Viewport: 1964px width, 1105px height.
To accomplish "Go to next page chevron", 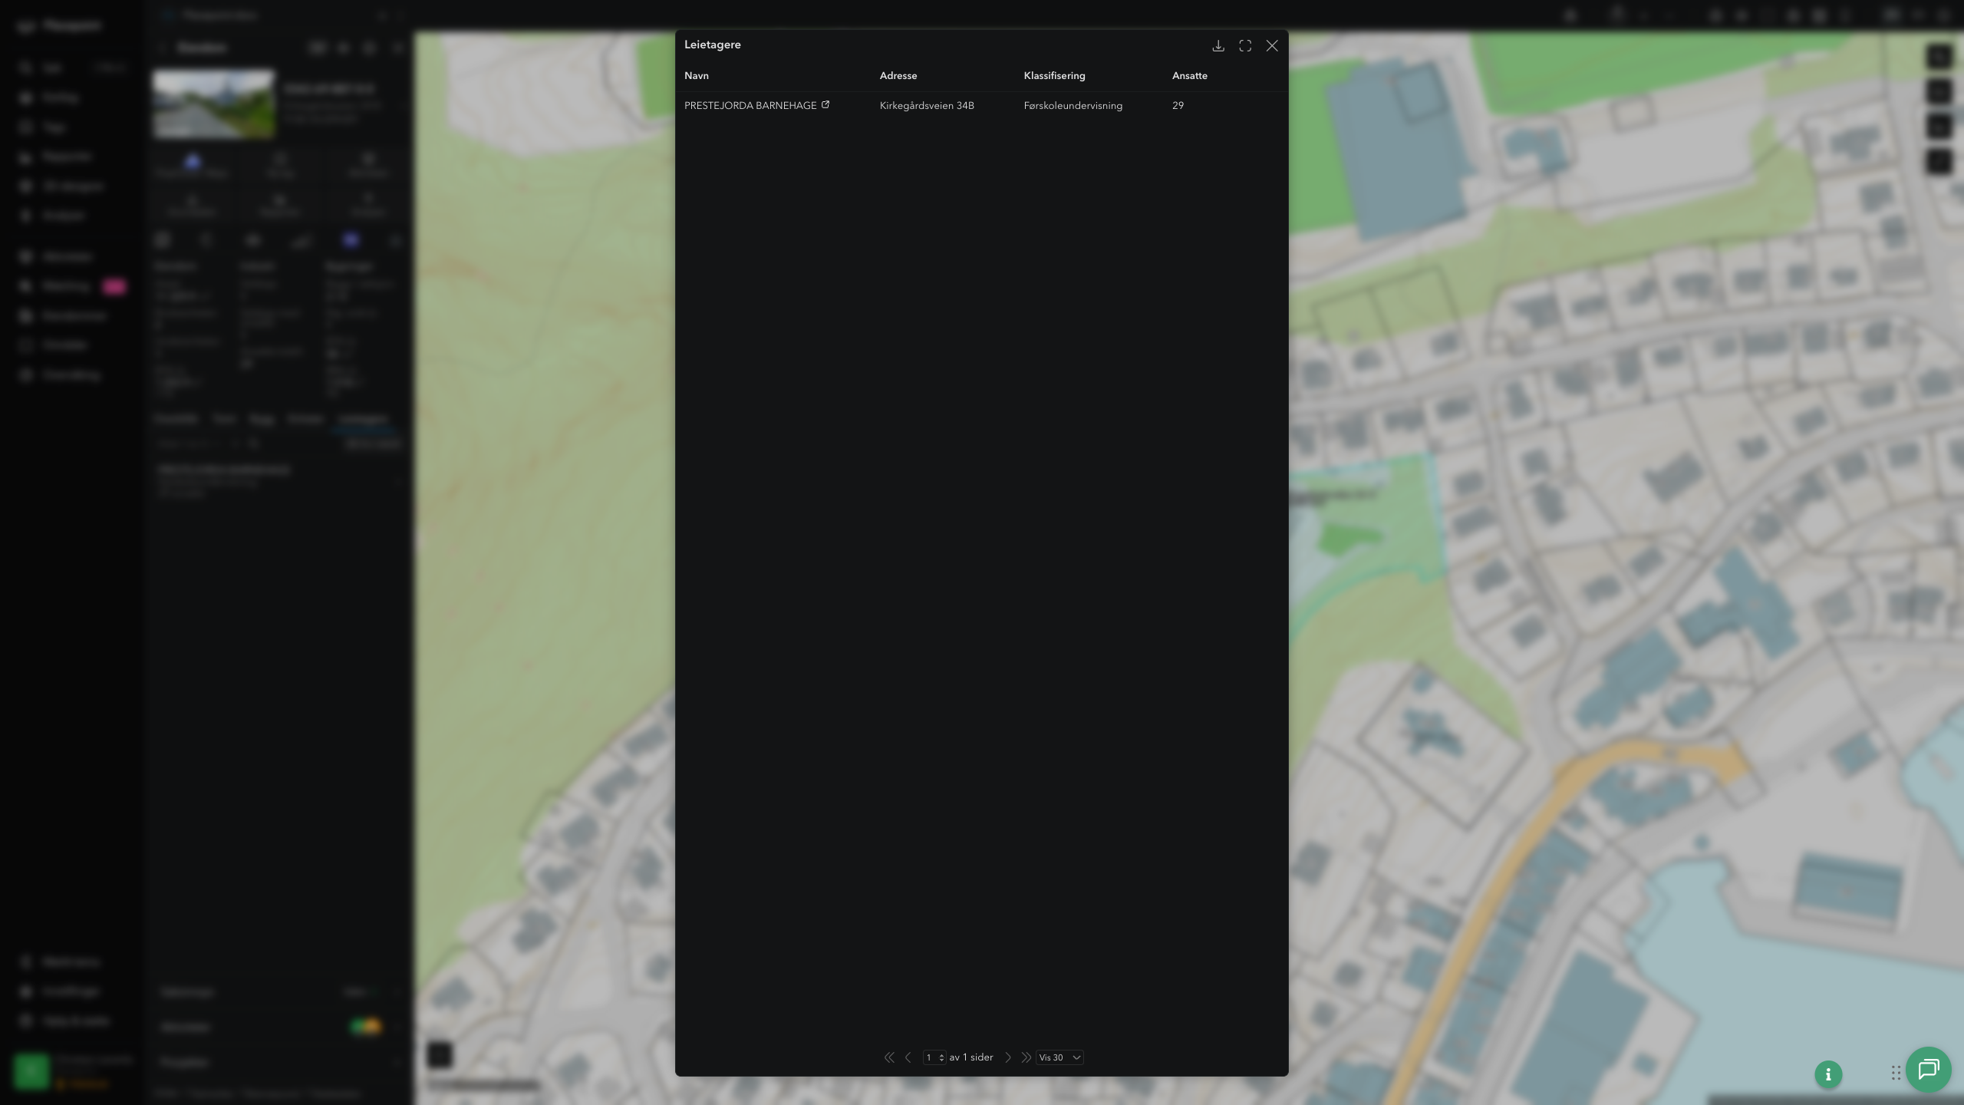I will [x=1008, y=1057].
